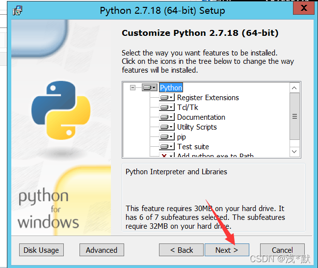318x268 pixels.
Task: Open the Register Extensions feature dropdown icon
Action: point(167,98)
